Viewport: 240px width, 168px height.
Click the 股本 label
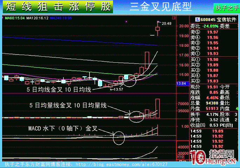pyautogui.click(x=225, y=114)
